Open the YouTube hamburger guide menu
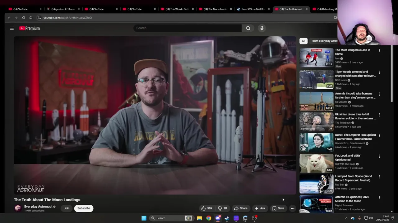The width and height of the screenshot is (398, 223). tap(12, 28)
